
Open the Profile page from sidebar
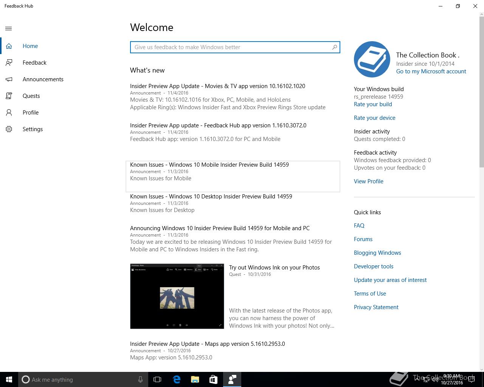[x=61, y=113]
